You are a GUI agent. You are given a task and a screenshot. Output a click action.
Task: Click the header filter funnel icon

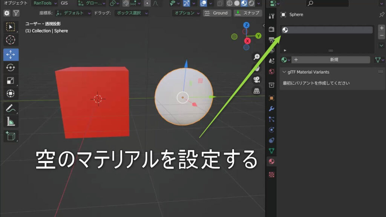16,13
